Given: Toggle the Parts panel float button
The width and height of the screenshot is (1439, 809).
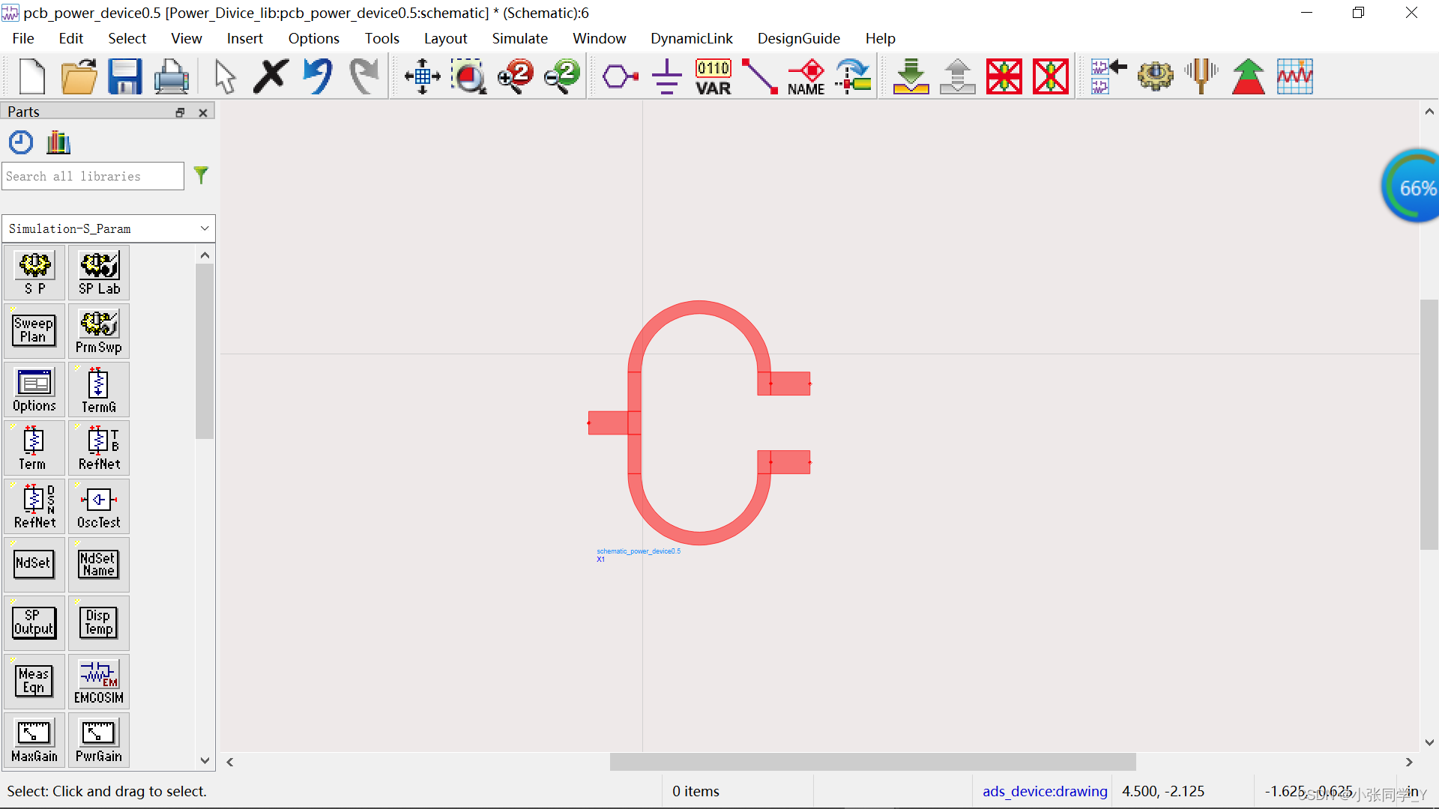Looking at the screenshot, I should 180,112.
